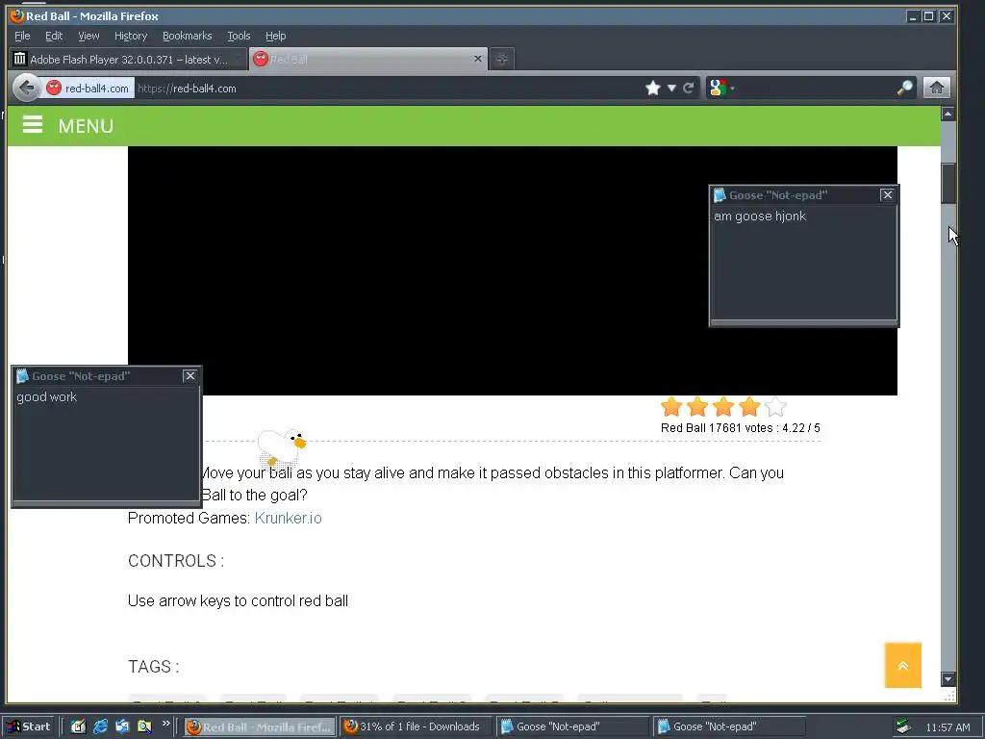Switch to the Adobe Flash Player tab
Screen dimensions: 985x739
pos(128,59)
